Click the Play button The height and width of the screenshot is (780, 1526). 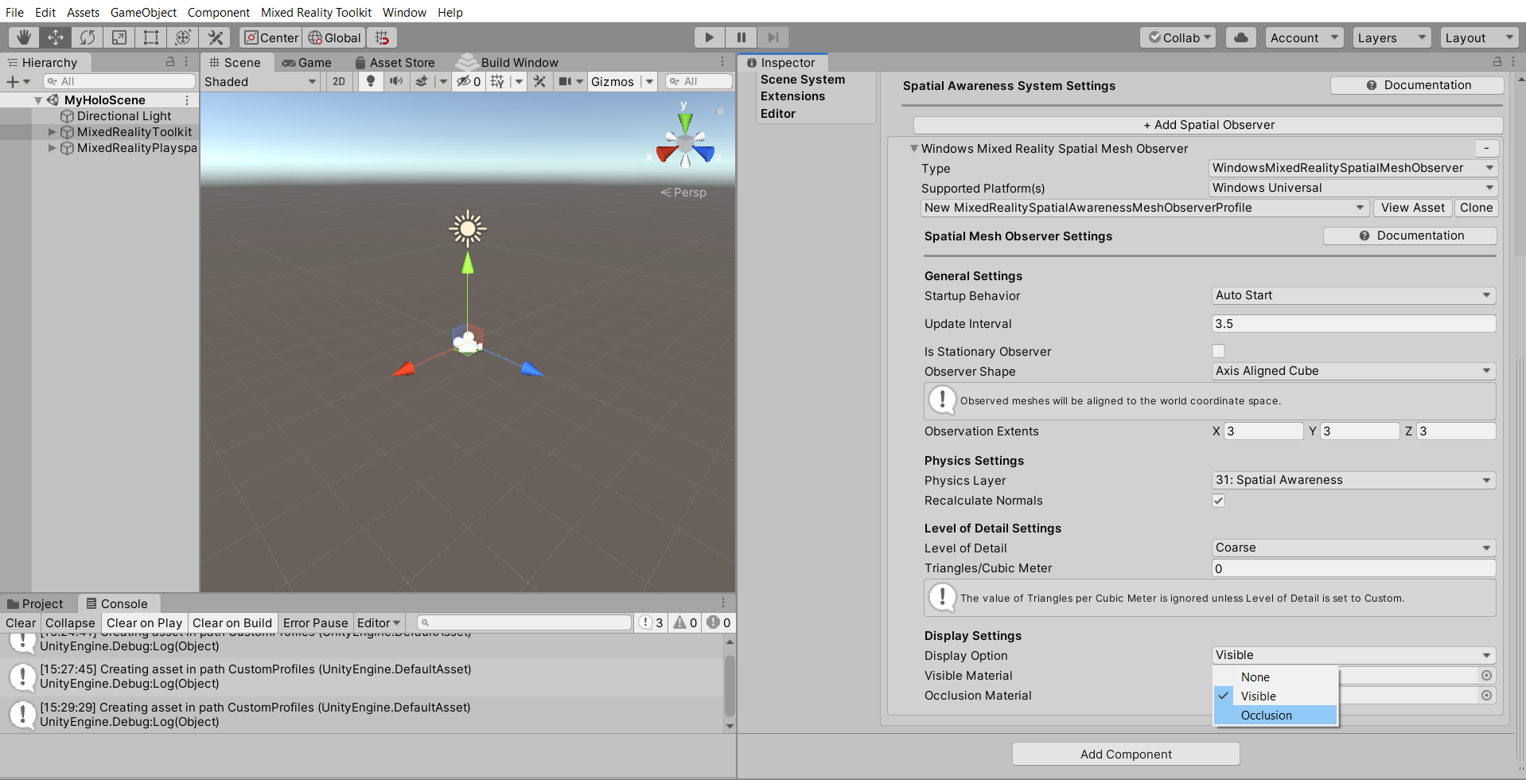[709, 37]
